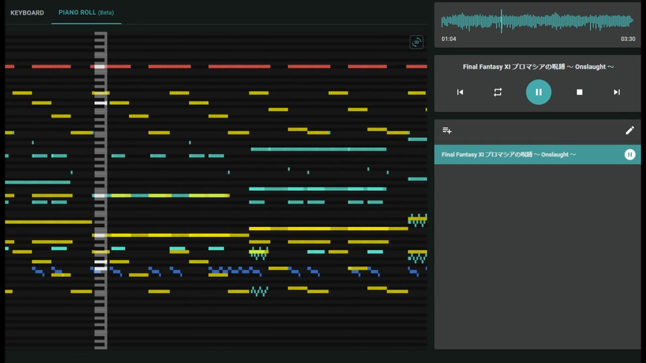The image size is (646, 363).
Task: Click the elapsed time 01:04
Action: [x=449, y=39]
